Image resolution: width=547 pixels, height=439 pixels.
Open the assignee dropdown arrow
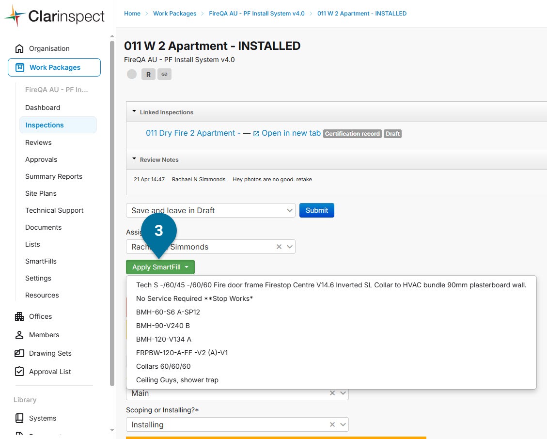pyautogui.click(x=290, y=247)
